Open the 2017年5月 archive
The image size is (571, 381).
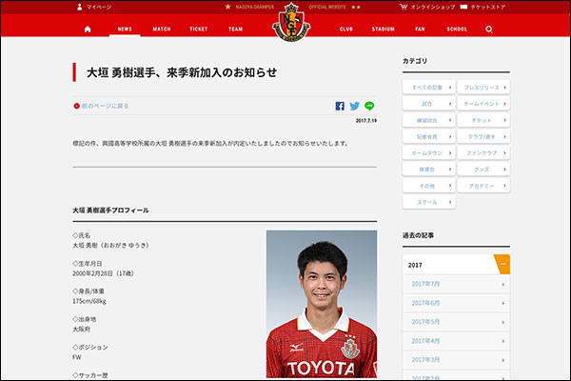click(456, 322)
